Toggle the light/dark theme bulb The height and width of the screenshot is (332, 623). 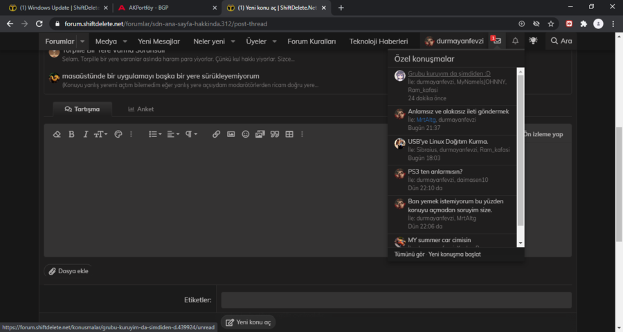[533, 41]
